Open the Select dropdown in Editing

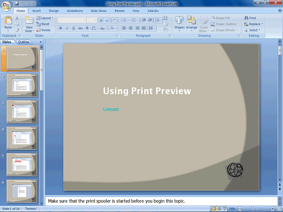pos(252,30)
